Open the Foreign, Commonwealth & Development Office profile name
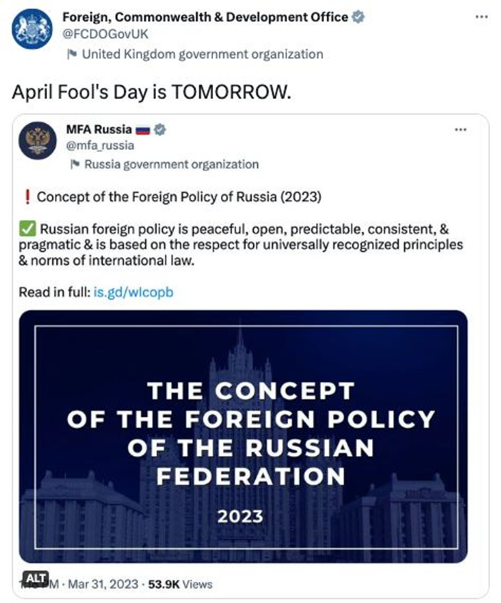Screen dimensions: 501x603 [205, 17]
